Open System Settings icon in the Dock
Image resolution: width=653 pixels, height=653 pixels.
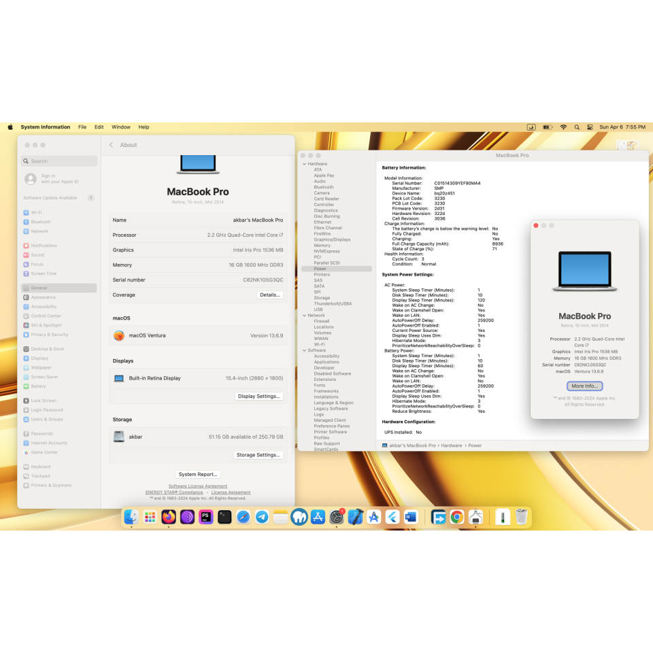337,517
